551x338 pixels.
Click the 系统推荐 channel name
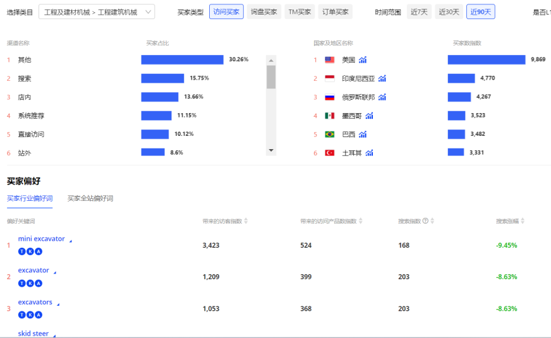click(31, 116)
